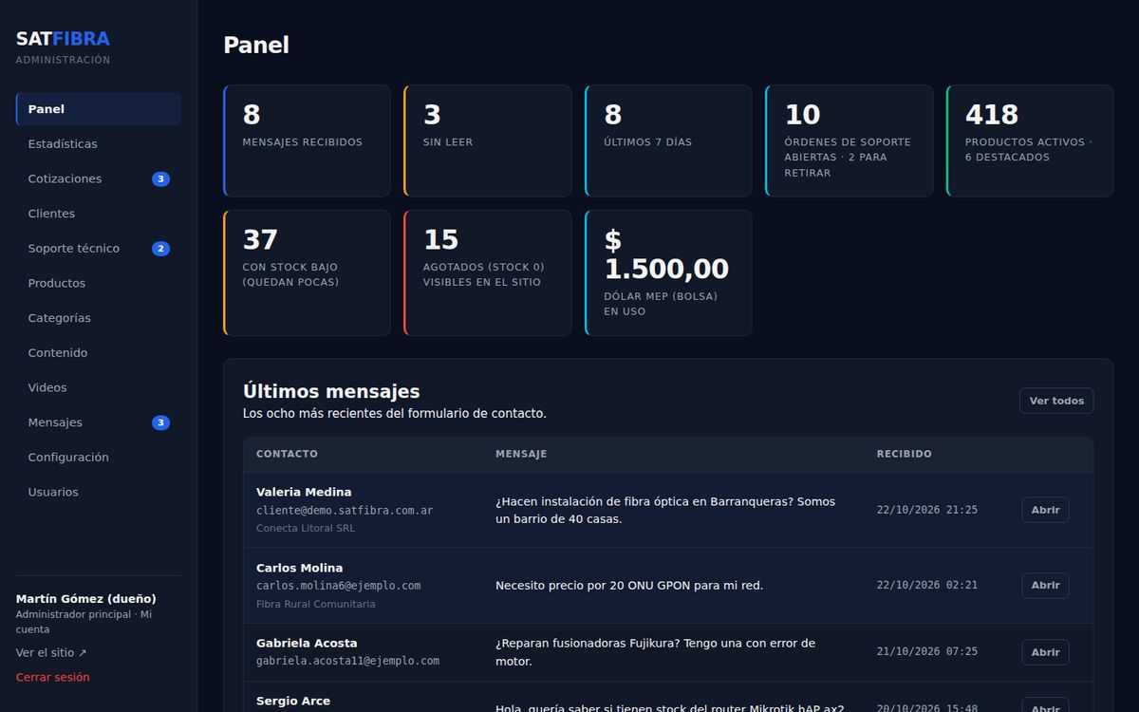Click the Martín Gómez (dueño) name
Viewport: 1139px width, 712px height.
[86, 599]
